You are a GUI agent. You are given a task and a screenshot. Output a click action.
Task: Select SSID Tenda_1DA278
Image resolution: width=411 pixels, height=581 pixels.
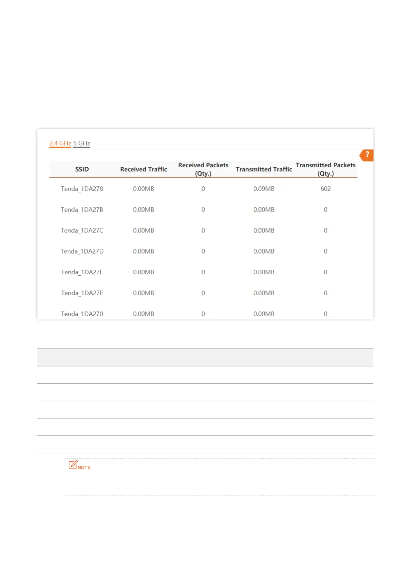82,189
